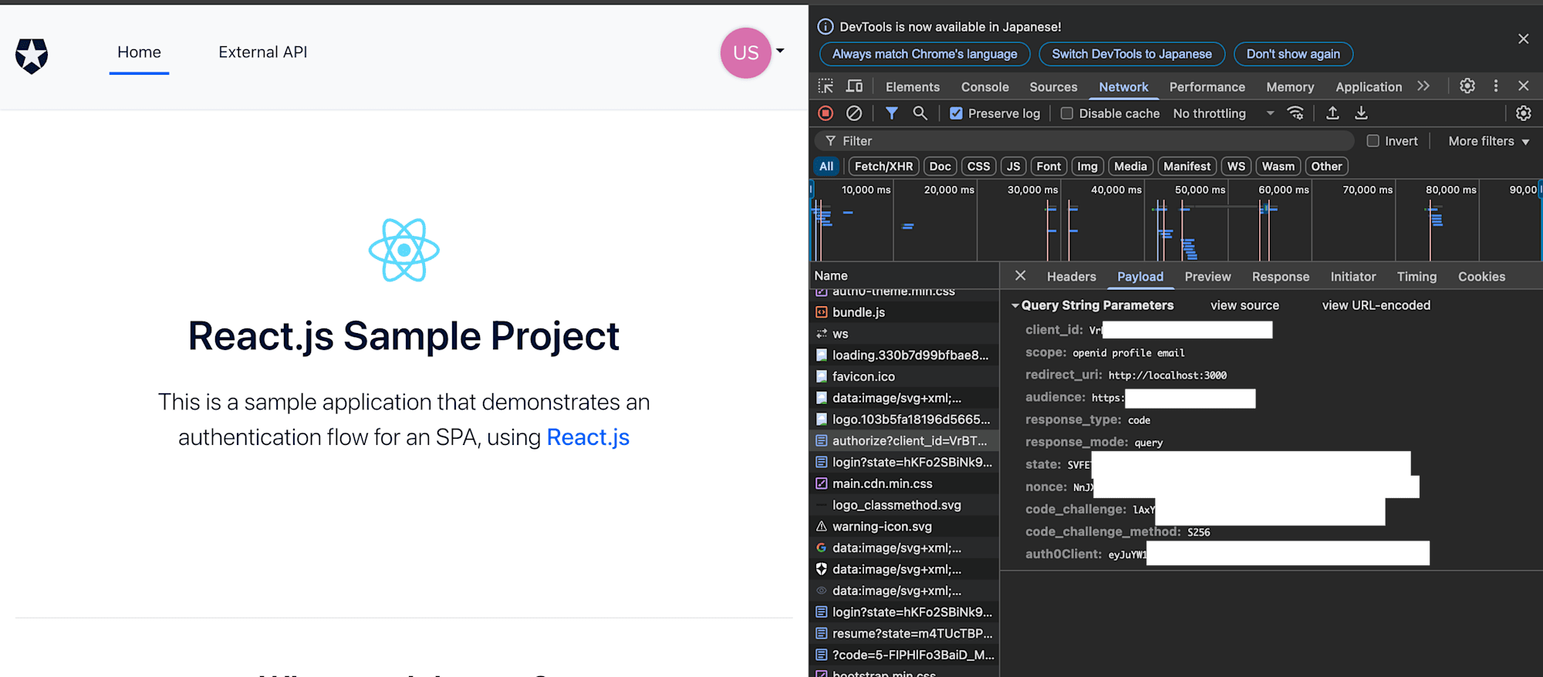Open network search magnifier

click(920, 113)
